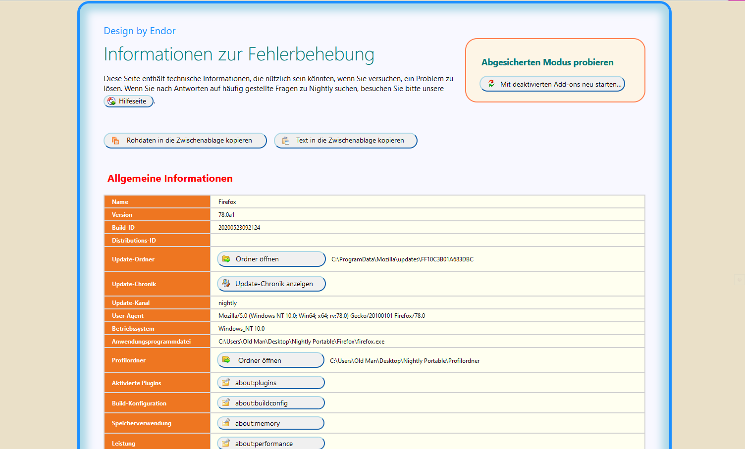
Task: Click the Update-Chronik anzeigen icon
Action: pos(226,284)
